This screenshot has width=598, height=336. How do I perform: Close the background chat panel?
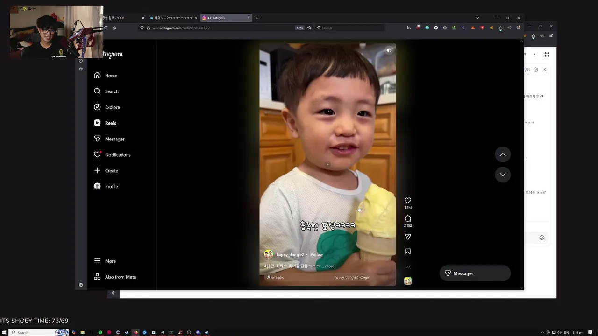click(544, 70)
